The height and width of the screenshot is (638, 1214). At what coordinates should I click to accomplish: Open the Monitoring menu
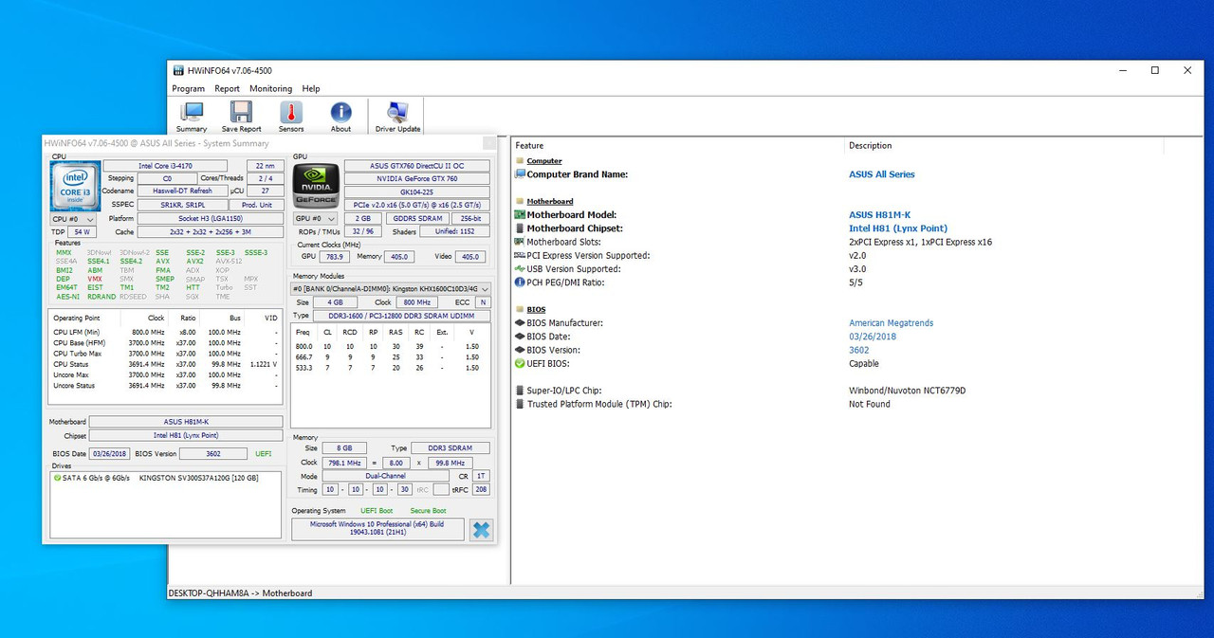point(270,88)
